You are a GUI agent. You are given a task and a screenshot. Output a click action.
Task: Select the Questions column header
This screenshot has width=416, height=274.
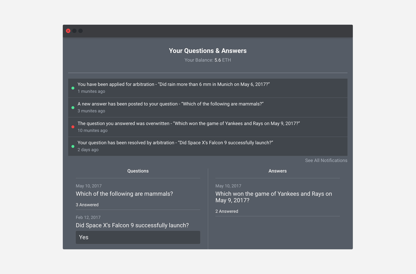click(138, 171)
